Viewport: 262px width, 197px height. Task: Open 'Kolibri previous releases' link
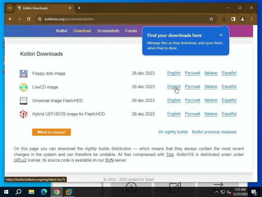(x=214, y=132)
